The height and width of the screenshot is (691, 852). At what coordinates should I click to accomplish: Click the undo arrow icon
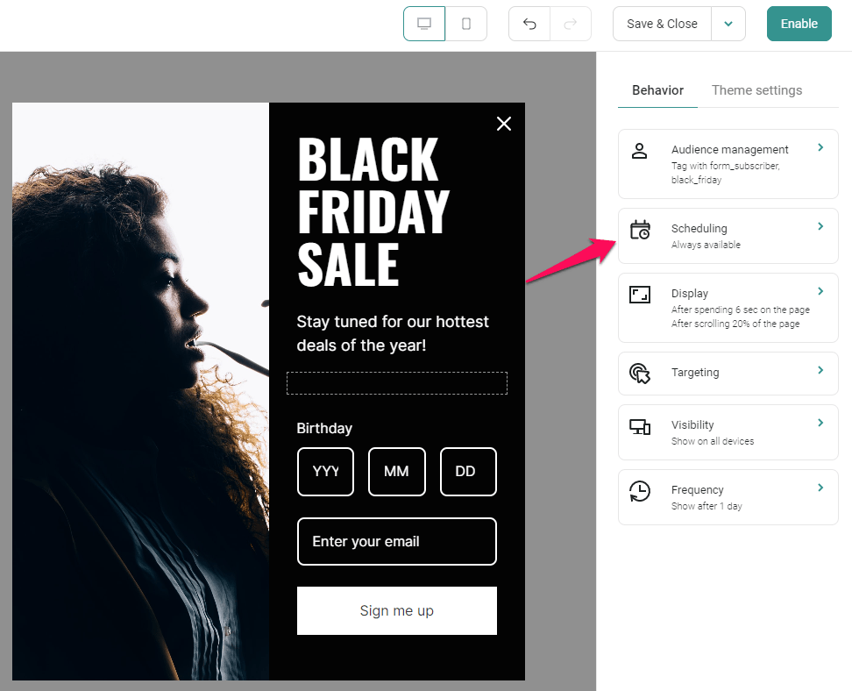point(529,24)
